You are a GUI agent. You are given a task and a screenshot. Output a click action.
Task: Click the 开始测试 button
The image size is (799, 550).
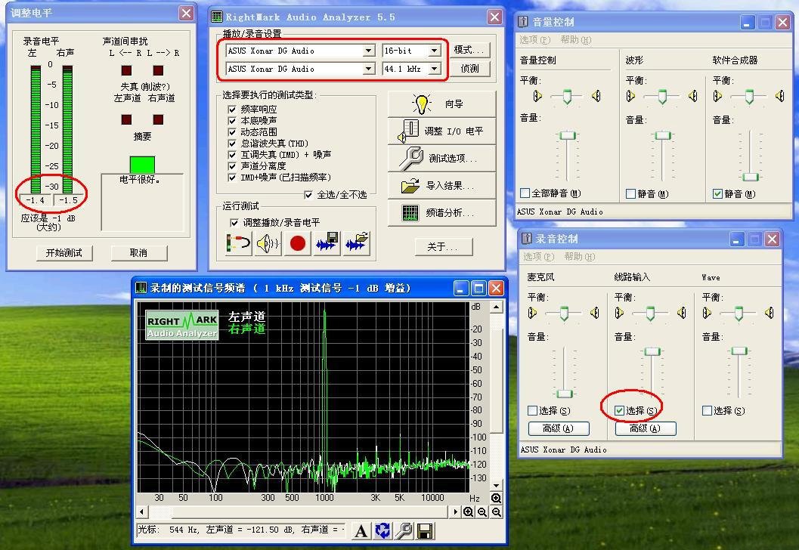tap(64, 253)
